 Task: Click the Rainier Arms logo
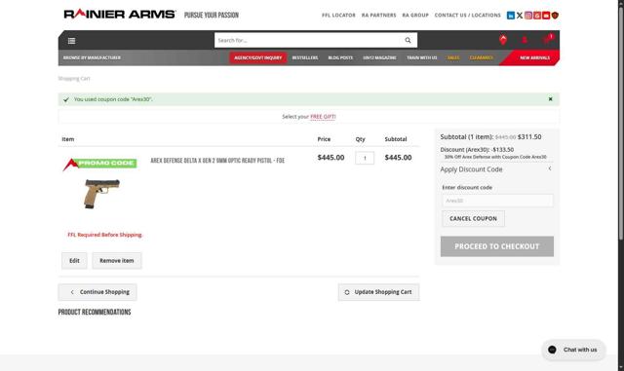(x=119, y=15)
